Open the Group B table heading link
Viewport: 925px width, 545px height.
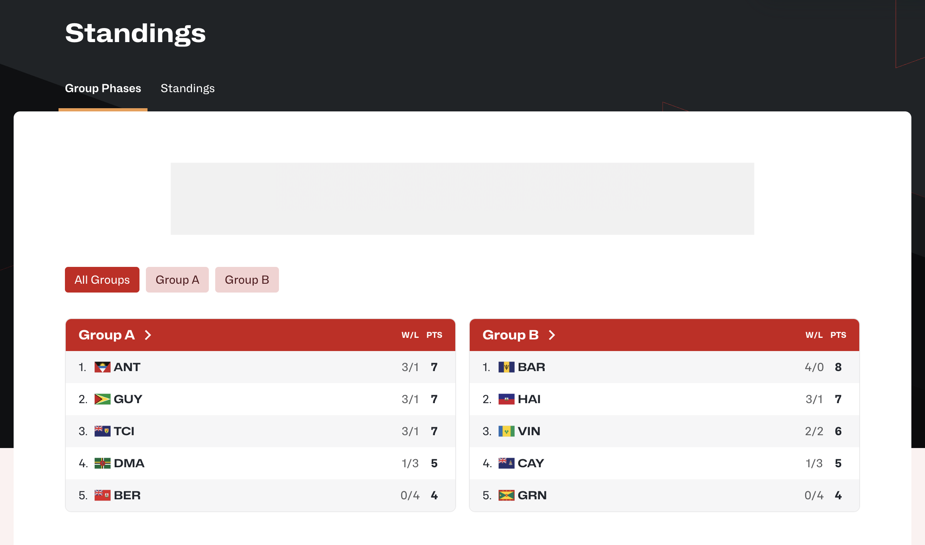coord(511,335)
